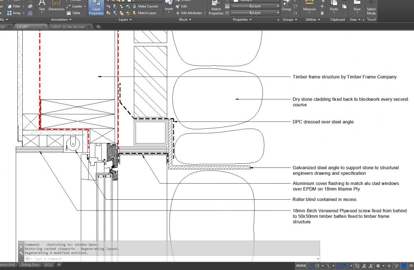
Task: Open the List properties icon
Action: (x=227, y=13)
